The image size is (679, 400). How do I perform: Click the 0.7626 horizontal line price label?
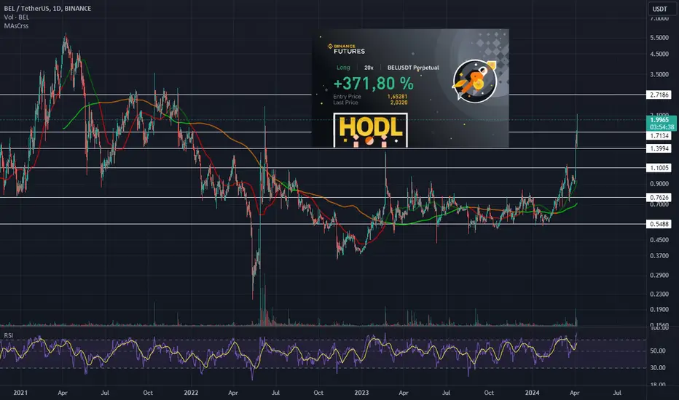(659, 198)
